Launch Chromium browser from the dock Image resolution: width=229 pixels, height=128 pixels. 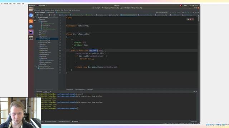[x=31, y=15]
